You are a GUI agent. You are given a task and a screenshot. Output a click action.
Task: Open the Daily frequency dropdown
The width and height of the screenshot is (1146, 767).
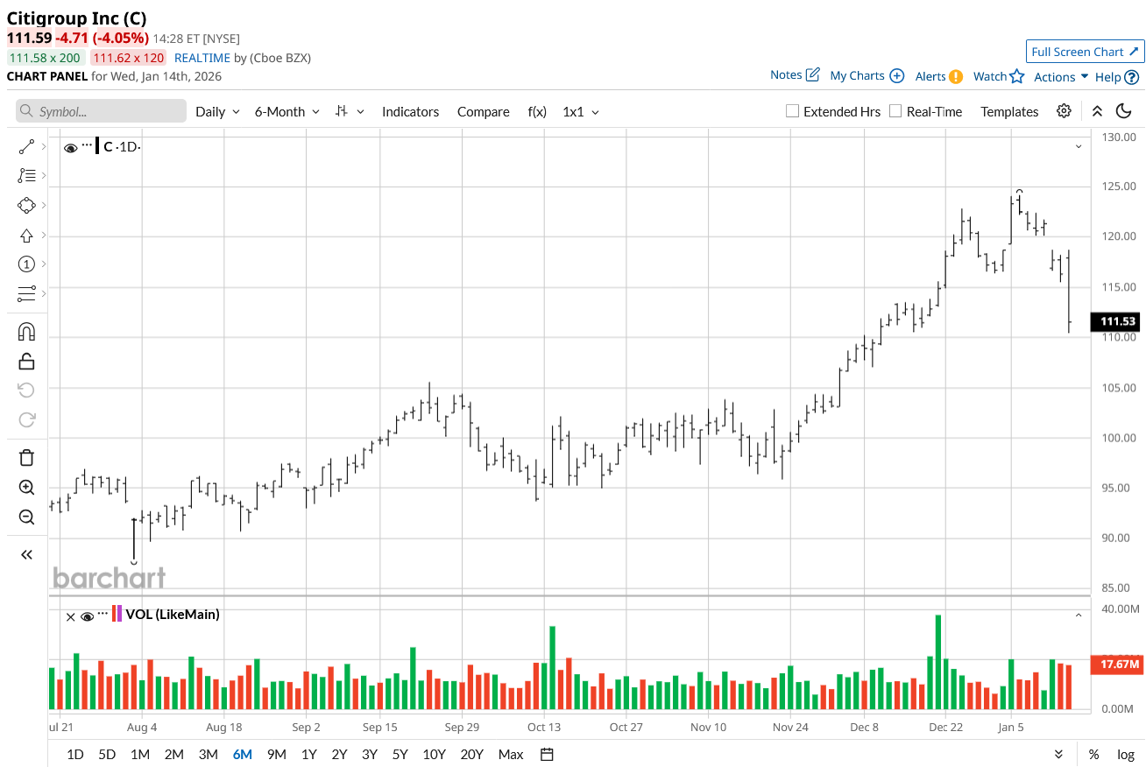point(217,111)
